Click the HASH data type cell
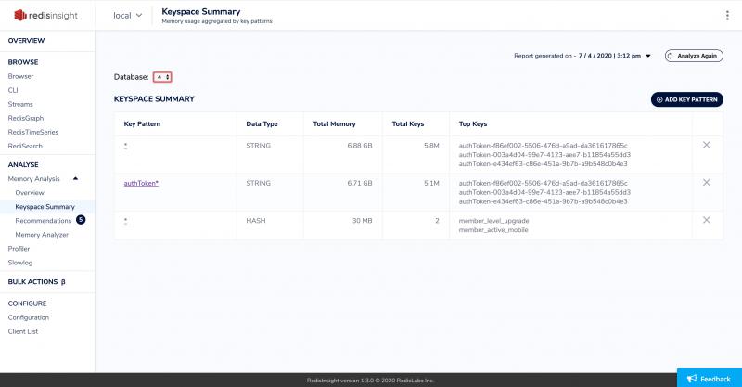 coord(256,220)
